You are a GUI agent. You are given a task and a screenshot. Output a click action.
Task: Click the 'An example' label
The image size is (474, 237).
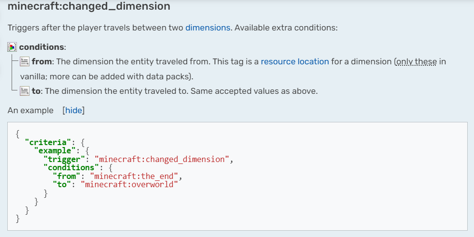click(x=30, y=110)
